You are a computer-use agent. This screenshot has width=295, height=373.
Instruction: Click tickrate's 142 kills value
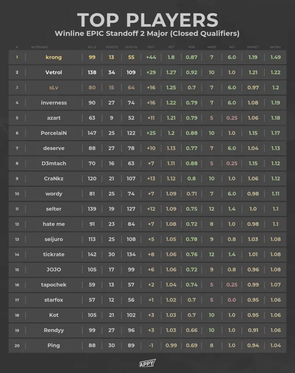[92, 255]
